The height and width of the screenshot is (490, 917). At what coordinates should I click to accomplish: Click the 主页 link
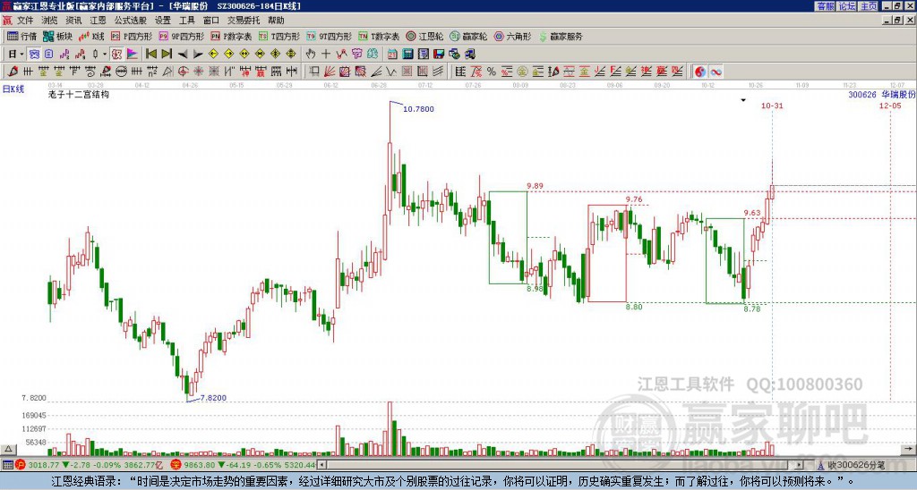point(868,6)
